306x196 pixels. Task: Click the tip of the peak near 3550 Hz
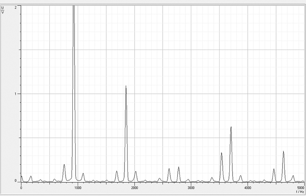(x=221, y=153)
